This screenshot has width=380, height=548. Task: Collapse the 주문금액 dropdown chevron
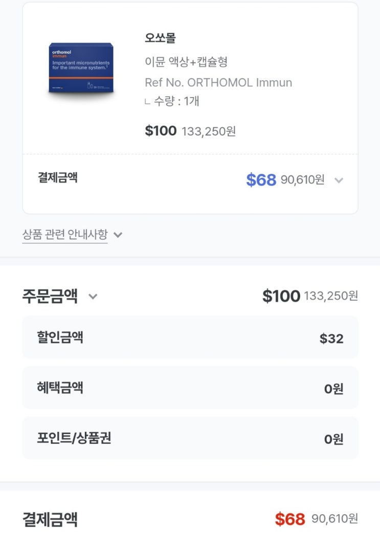[93, 296]
